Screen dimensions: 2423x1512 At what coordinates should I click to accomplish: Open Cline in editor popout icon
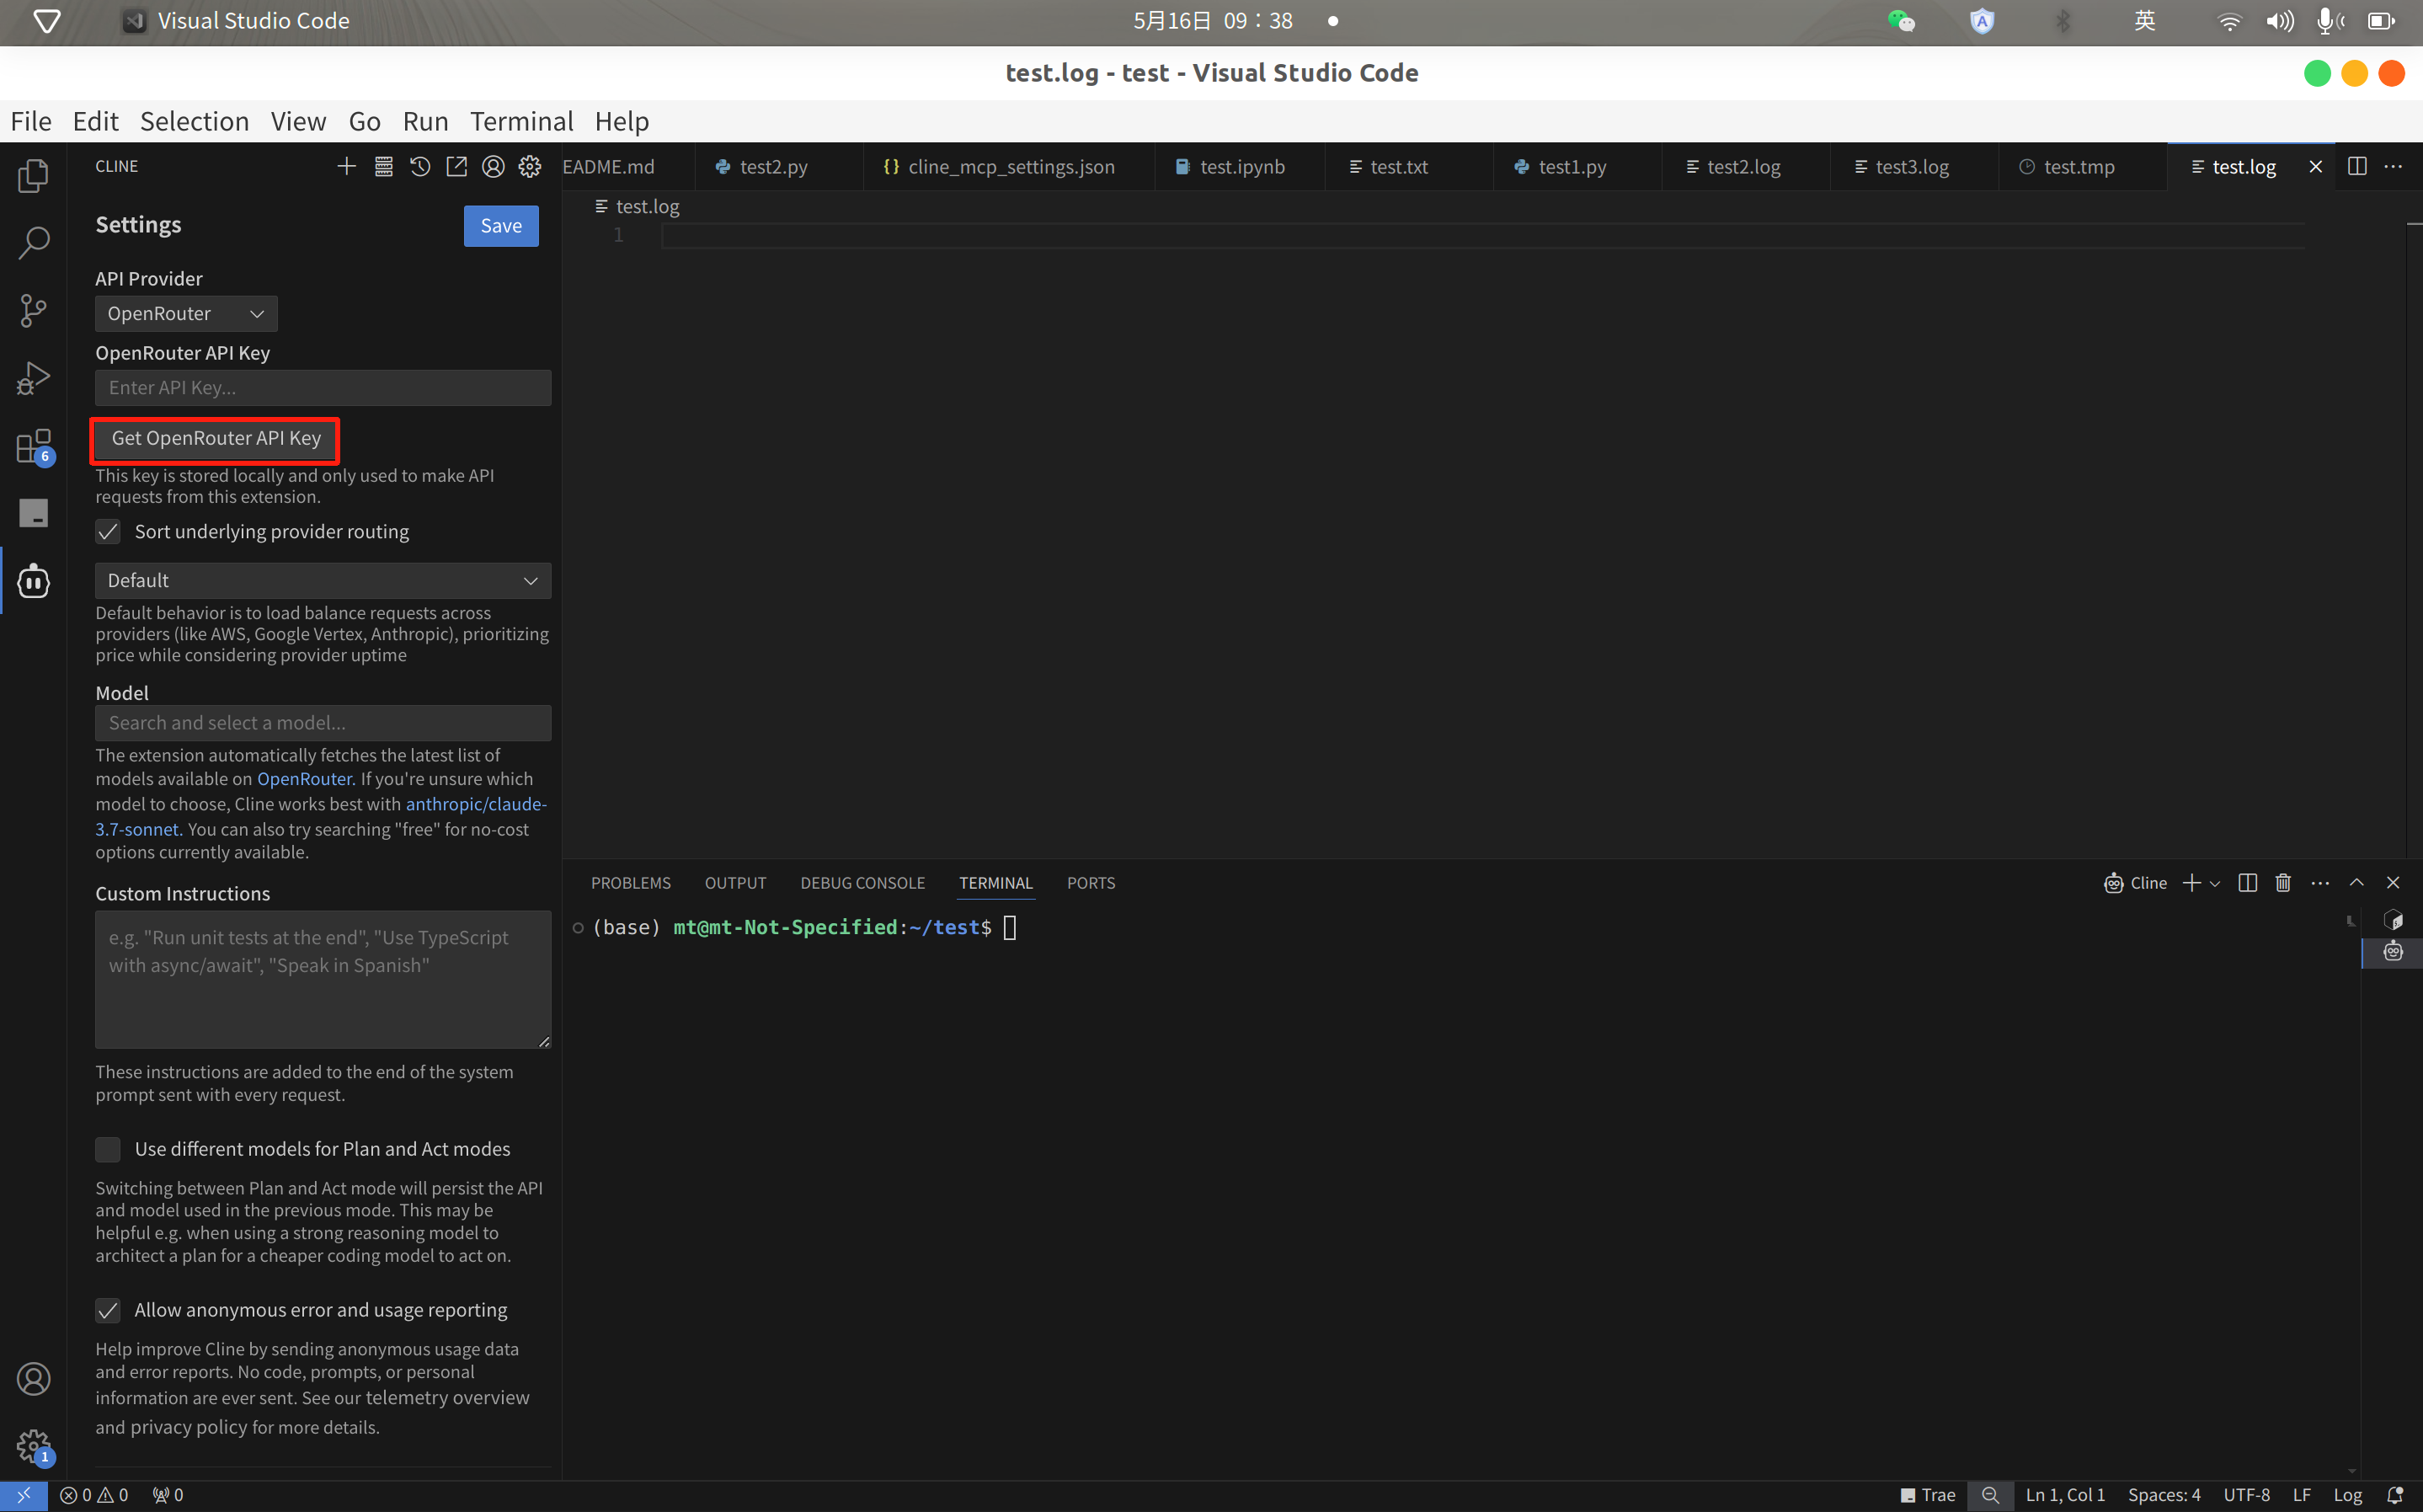click(x=456, y=166)
